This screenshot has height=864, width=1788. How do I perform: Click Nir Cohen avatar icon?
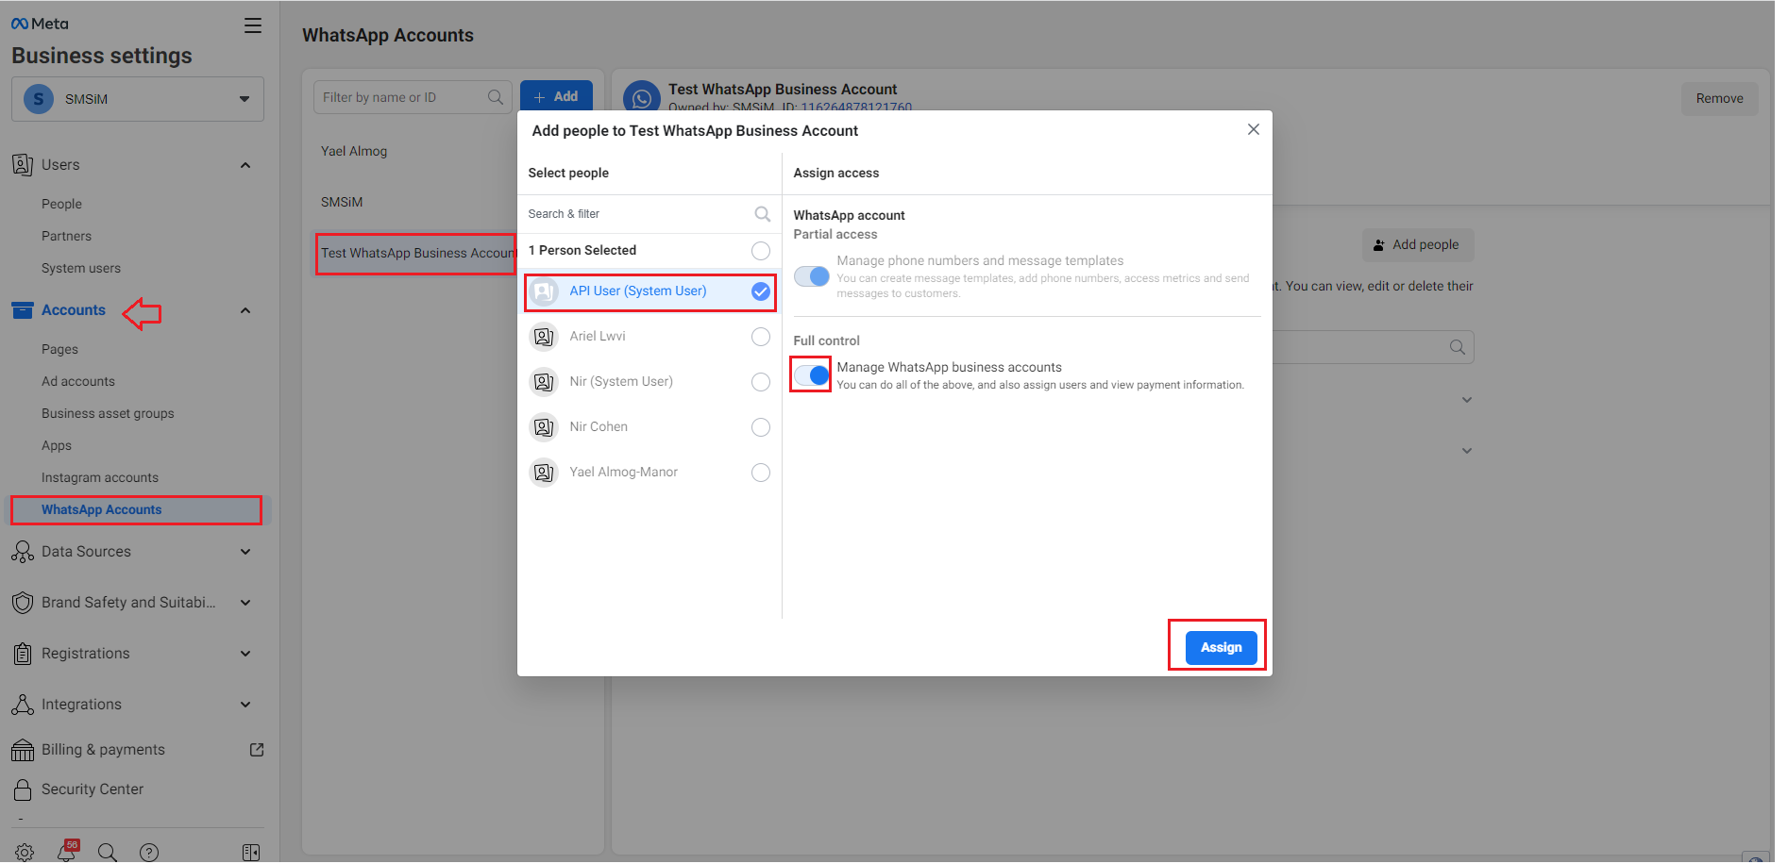(x=544, y=427)
